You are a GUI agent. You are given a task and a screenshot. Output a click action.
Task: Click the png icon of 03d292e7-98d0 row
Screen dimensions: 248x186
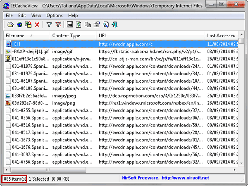8,103
